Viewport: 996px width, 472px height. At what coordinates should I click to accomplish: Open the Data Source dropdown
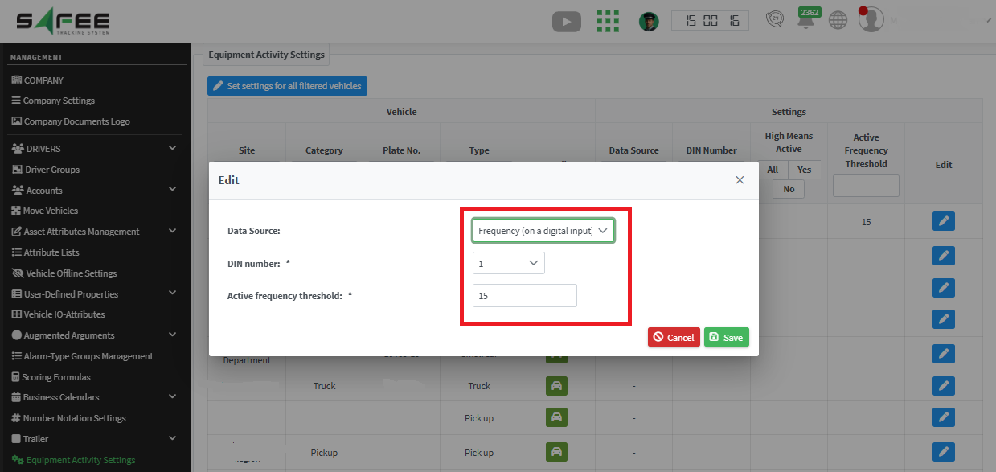[543, 231]
